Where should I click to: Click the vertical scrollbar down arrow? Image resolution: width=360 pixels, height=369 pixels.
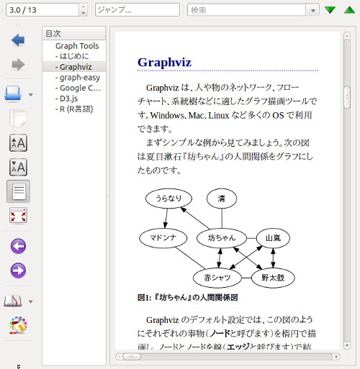pyautogui.click(x=347, y=345)
